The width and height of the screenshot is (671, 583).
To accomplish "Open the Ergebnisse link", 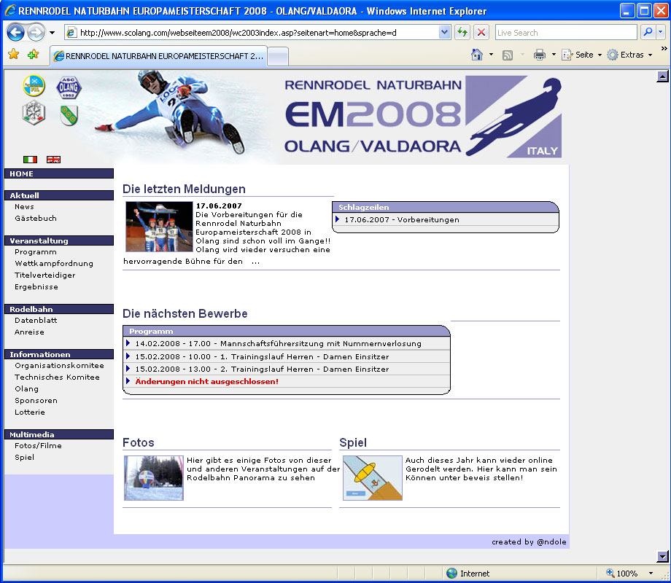I will pos(36,286).
